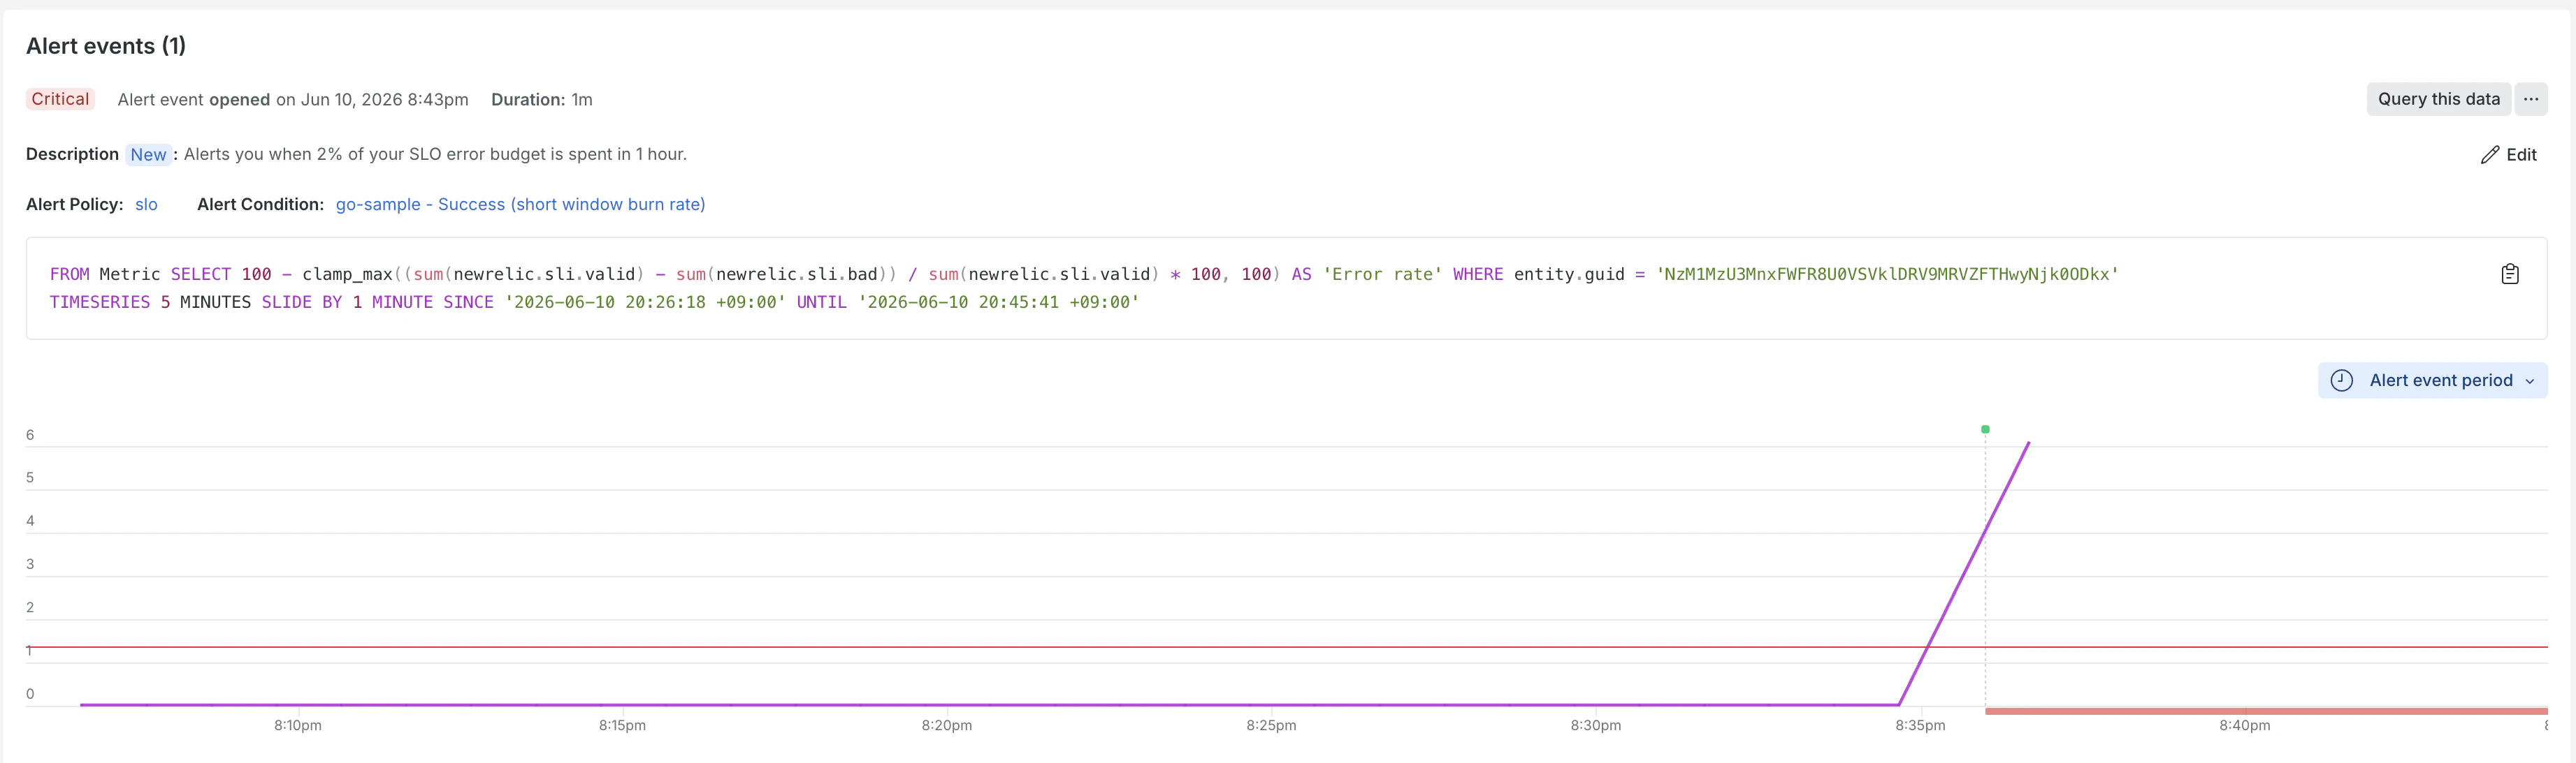Open go-sample Success burn rate condition link
This screenshot has width=2576, height=763.
tap(520, 205)
